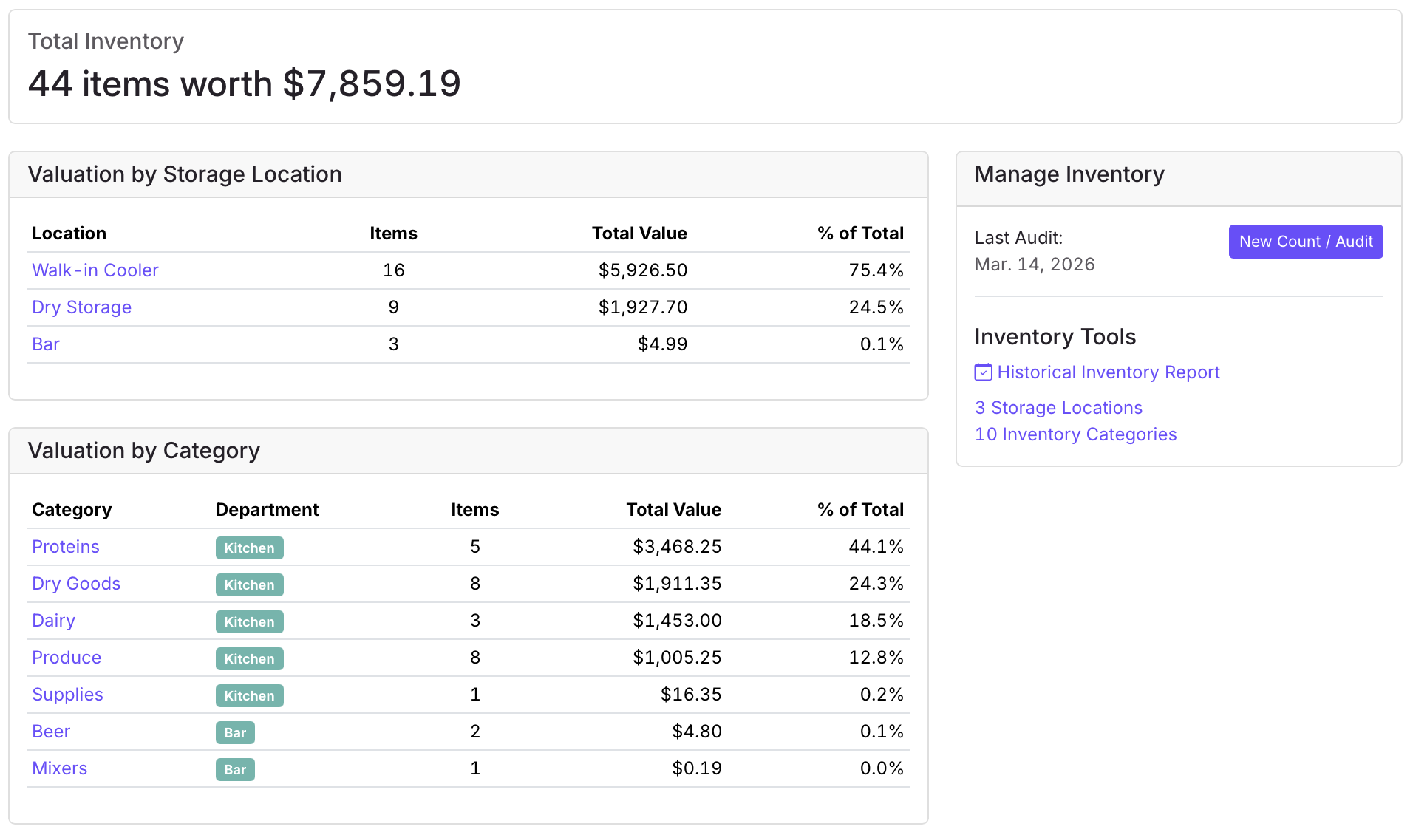Click the Bar badge in the Beer row
Image resolution: width=1413 pixels, height=835 pixels.
pos(235,732)
